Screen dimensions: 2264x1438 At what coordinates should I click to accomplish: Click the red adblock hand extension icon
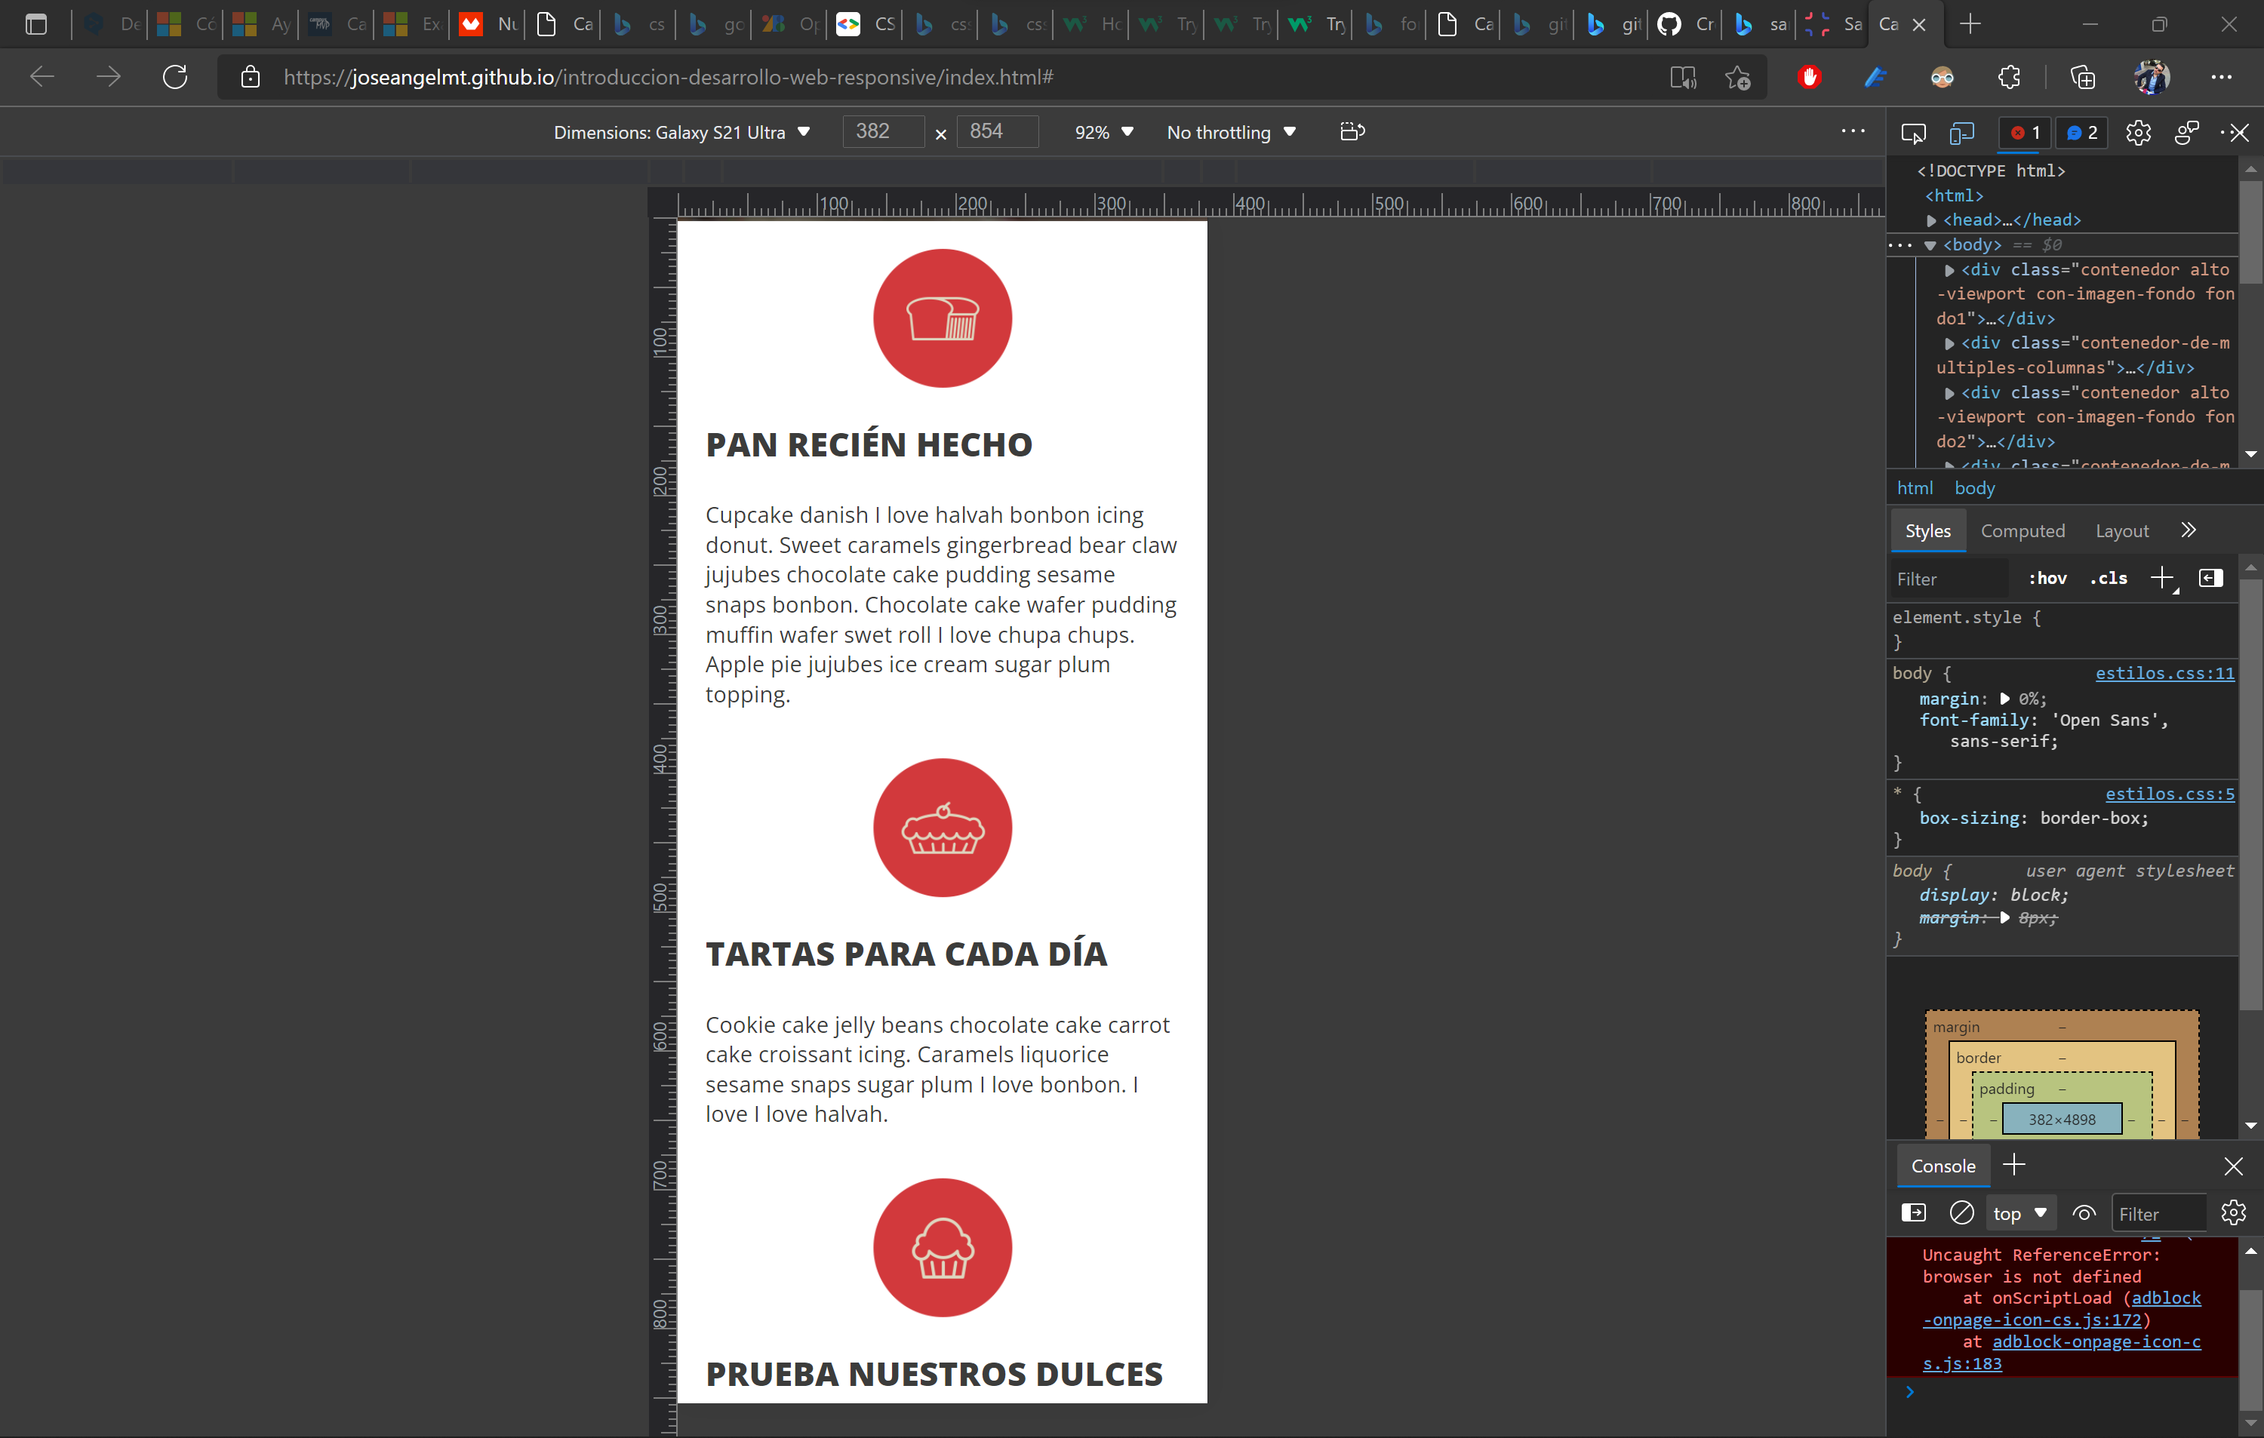click(x=1809, y=77)
